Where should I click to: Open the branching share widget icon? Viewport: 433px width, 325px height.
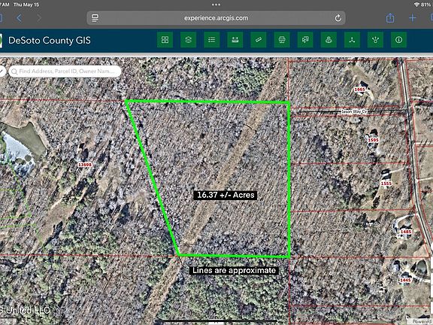coord(375,40)
